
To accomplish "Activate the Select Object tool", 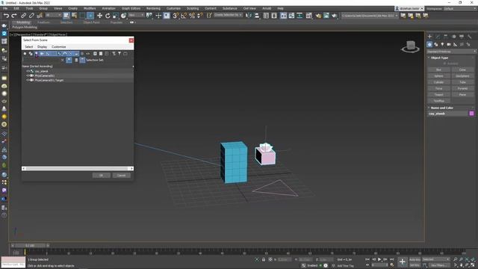I will [66, 16].
